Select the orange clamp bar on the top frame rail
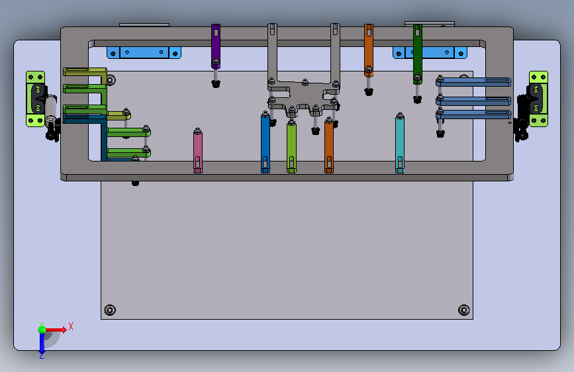Screen dimensions: 574x372 [369, 50]
